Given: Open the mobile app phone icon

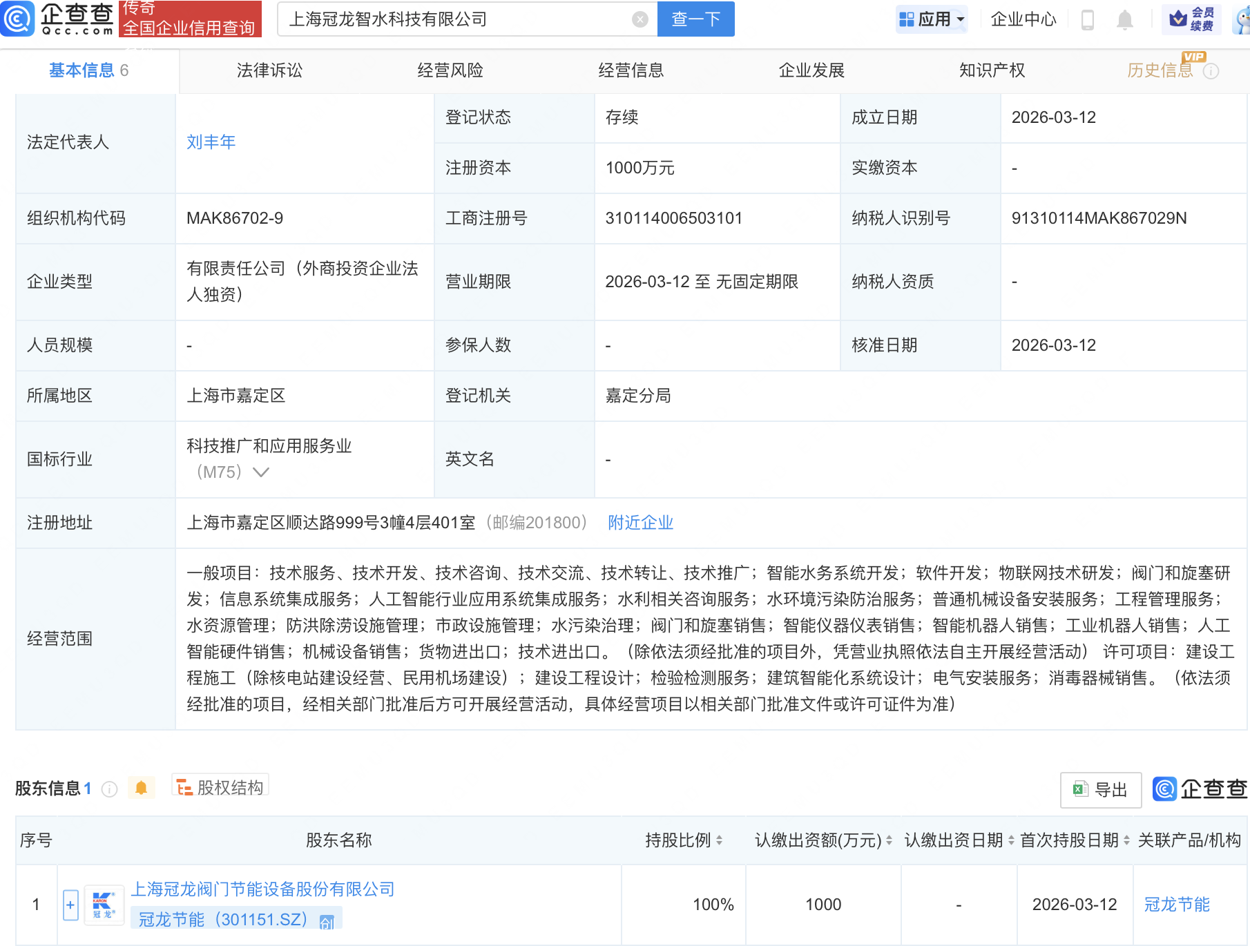Looking at the screenshot, I should point(1087,19).
